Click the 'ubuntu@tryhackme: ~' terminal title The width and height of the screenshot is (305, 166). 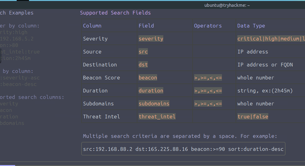click(x=227, y=5)
